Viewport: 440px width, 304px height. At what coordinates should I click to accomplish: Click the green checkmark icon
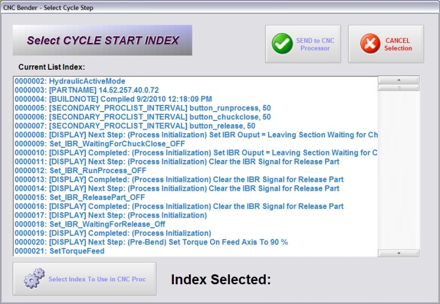click(x=282, y=44)
